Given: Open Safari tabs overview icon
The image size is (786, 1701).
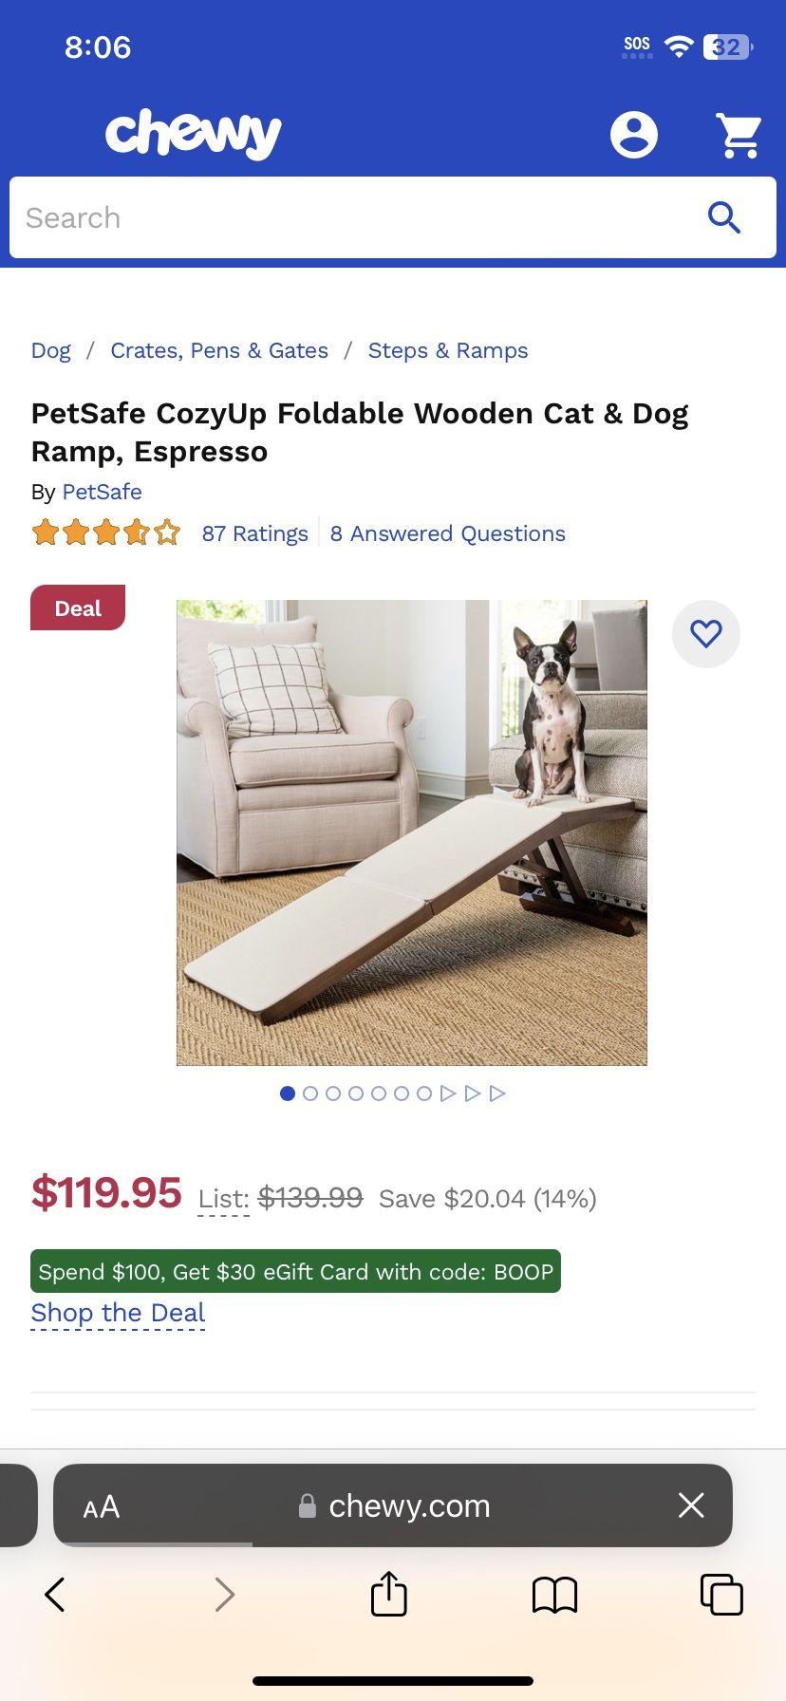Looking at the screenshot, I should pyautogui.click(x=721, y=1594).
